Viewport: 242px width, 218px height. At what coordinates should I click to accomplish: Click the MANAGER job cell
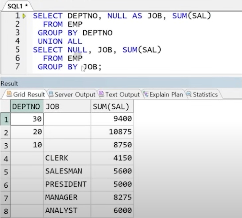(67, 198)
